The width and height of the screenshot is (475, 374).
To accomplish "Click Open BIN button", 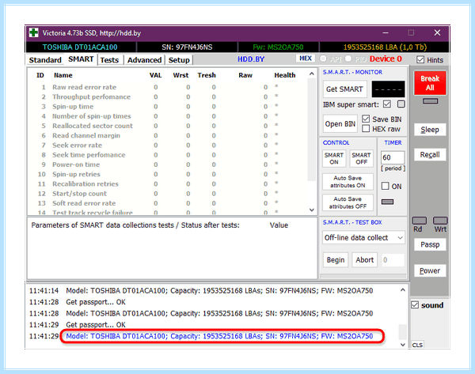I will (x=340, y=124).
